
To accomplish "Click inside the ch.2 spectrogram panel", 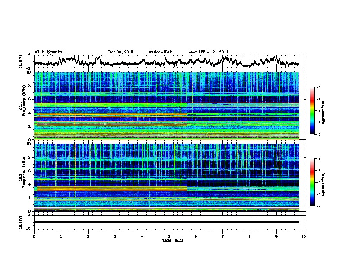I will point(167,178).
